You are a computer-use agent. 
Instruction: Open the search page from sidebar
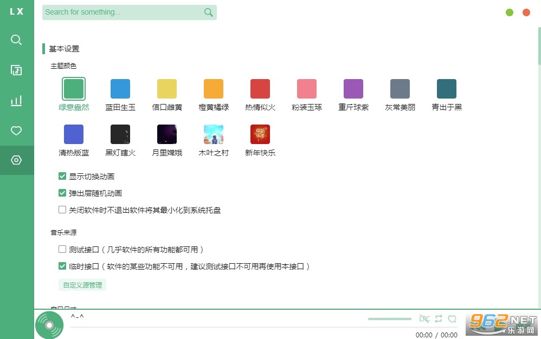[x=16, y=40]
